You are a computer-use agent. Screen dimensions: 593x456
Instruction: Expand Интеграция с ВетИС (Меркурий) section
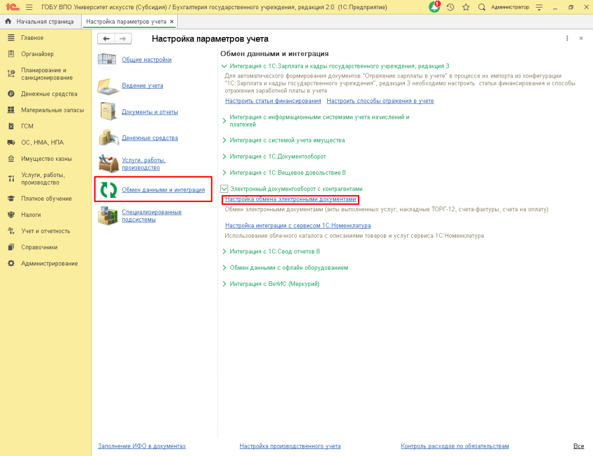[x=225, y=284]
